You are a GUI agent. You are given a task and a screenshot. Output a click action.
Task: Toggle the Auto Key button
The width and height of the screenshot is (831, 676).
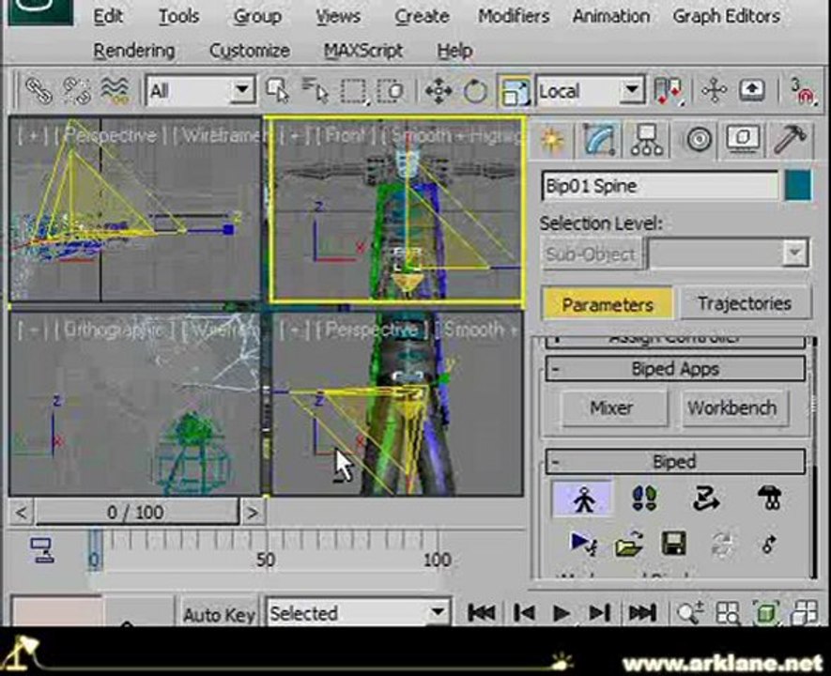tap(220, 615)
